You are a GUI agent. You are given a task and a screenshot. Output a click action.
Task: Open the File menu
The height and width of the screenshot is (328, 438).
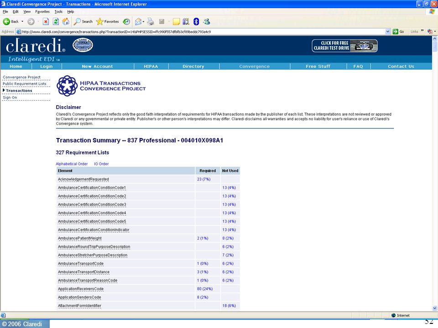point(5,12)
